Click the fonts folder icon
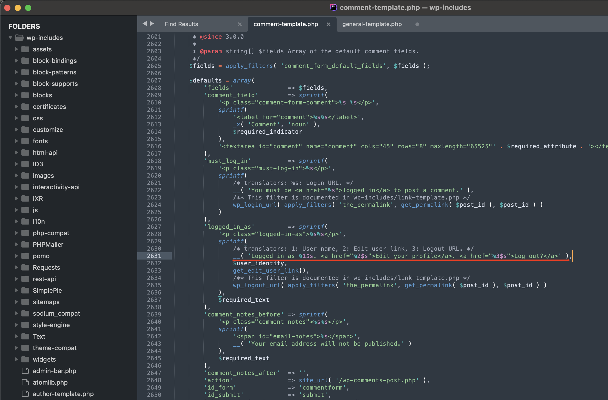 coord(25,141)
